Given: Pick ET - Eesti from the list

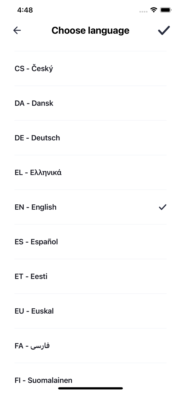Looking at the screenshot, I should pos(90,276).
